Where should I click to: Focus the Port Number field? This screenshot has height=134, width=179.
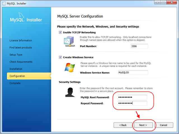coord(139,46)
